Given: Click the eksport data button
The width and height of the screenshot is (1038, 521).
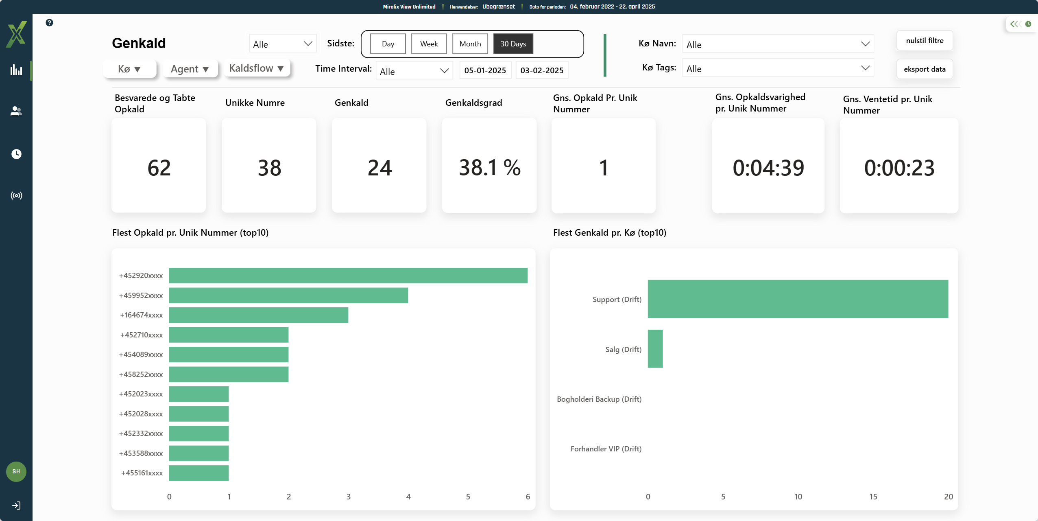Looking at the screenshot, I should pyautogui.click(x=925, y=69).
